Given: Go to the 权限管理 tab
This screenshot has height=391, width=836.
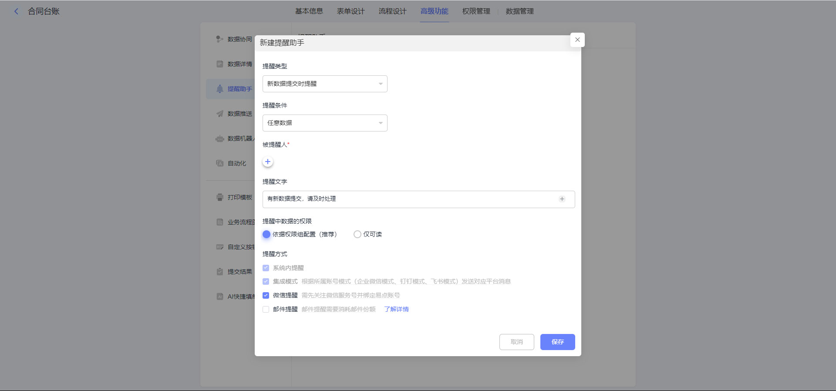Looking at the screenshot, I should click(476, 11).
